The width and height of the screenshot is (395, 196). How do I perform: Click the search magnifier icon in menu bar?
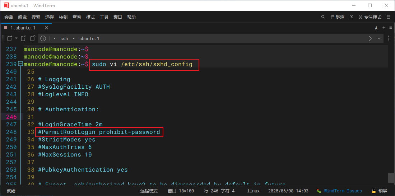[x=323, y=17]
